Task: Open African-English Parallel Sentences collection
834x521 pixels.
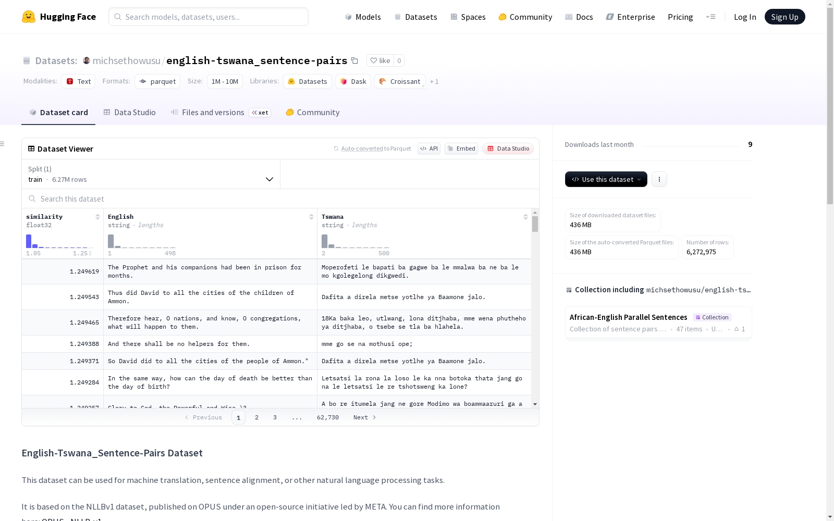Action: pos(658,322)
